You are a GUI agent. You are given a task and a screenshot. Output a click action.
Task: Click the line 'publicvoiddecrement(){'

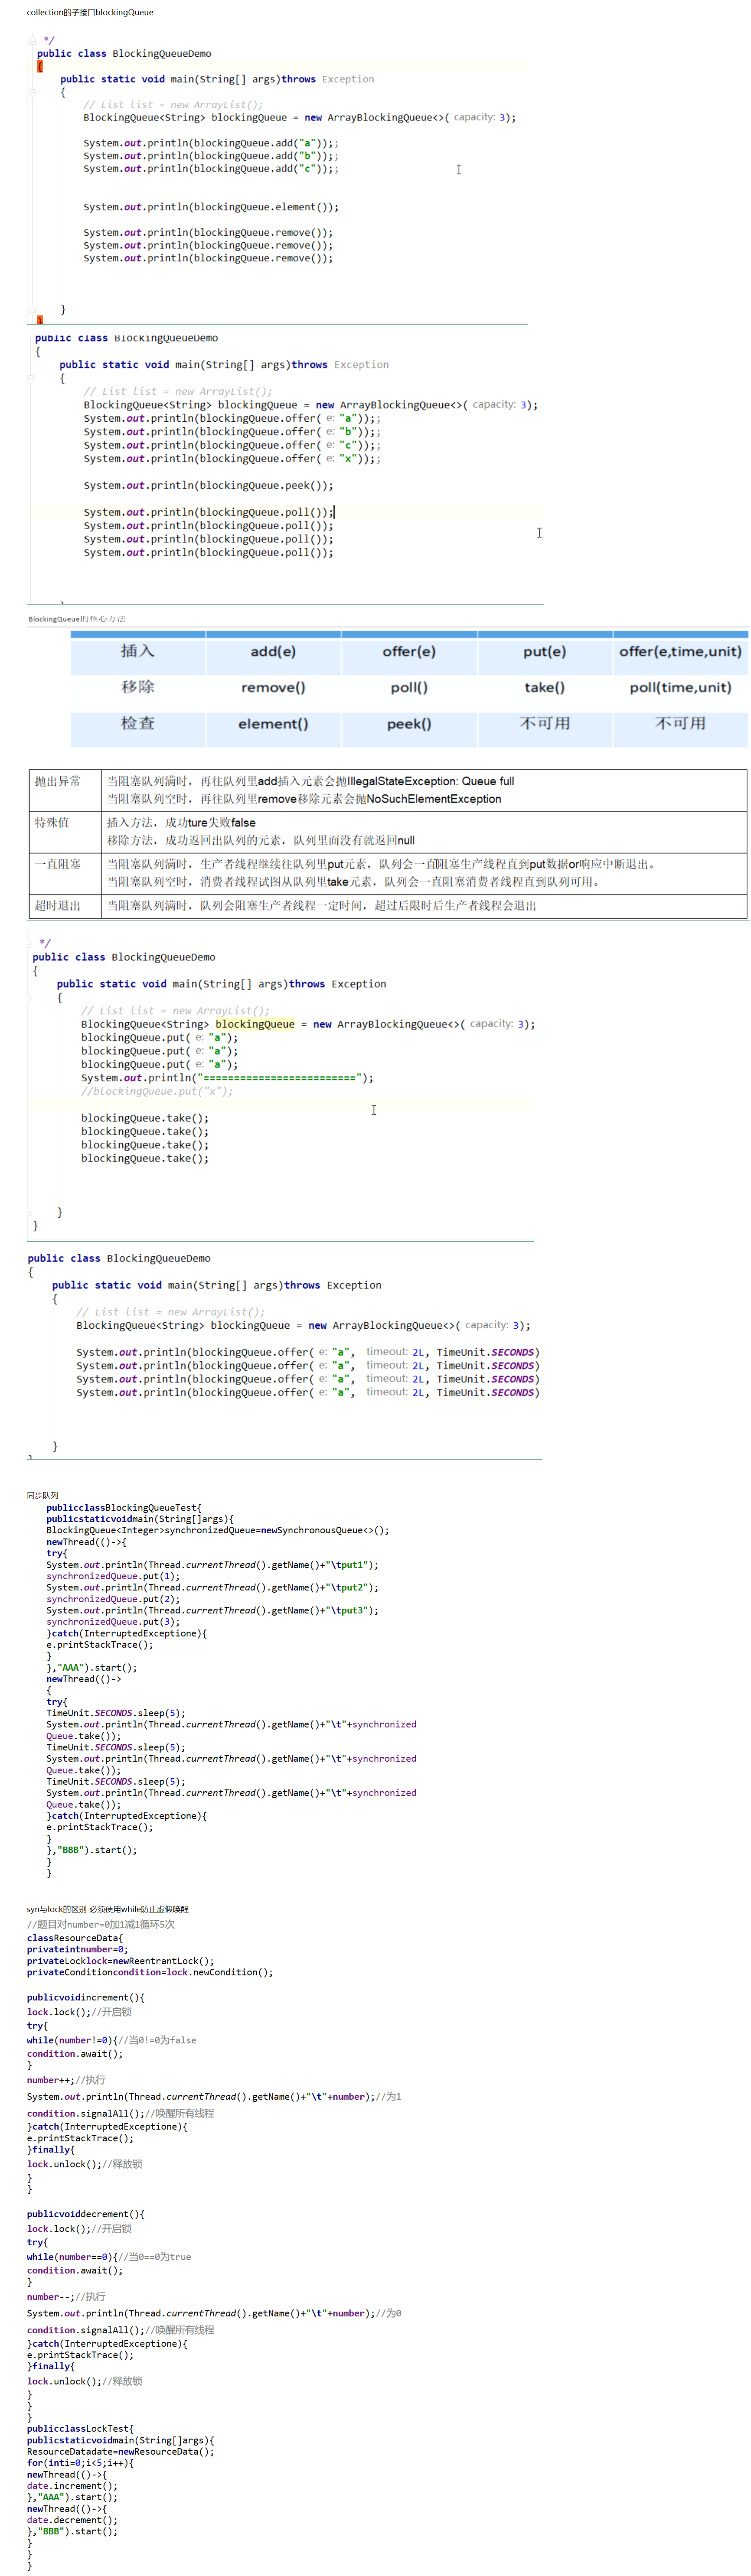tap(85, 2215)
